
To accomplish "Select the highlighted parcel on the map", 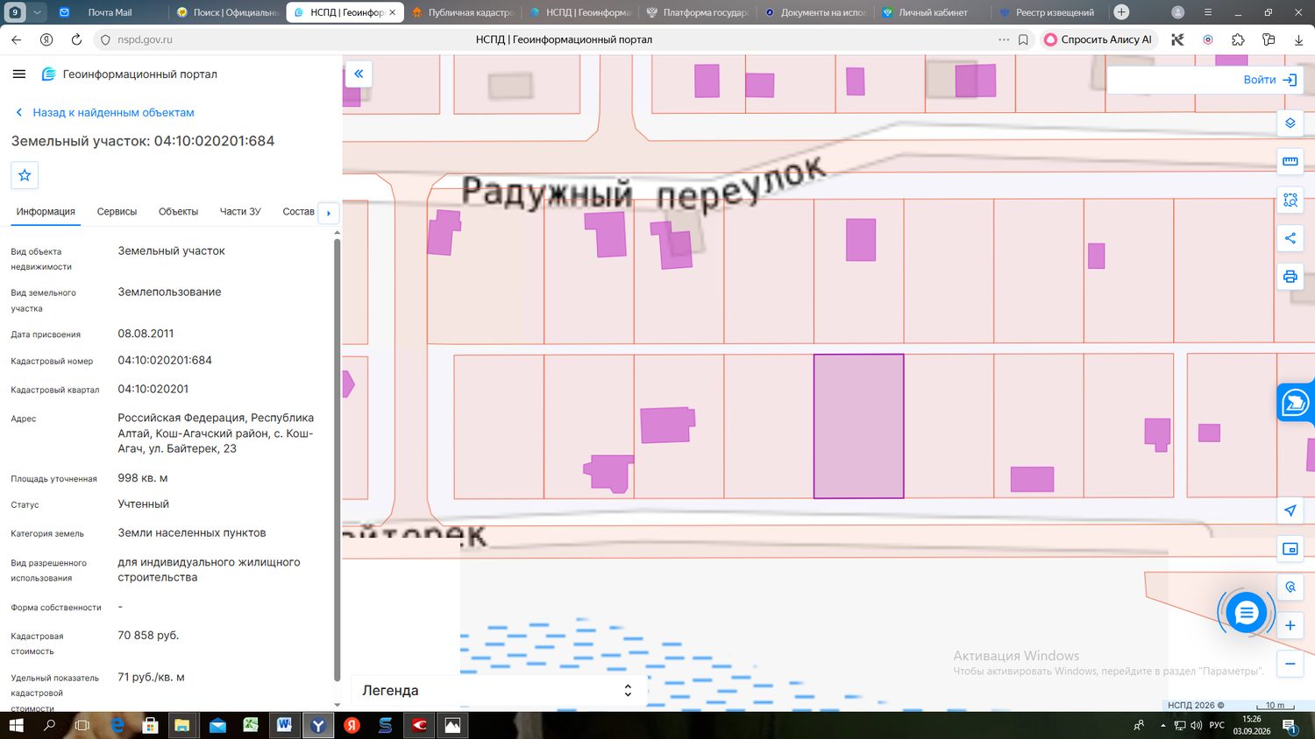I will pos(858,426).
